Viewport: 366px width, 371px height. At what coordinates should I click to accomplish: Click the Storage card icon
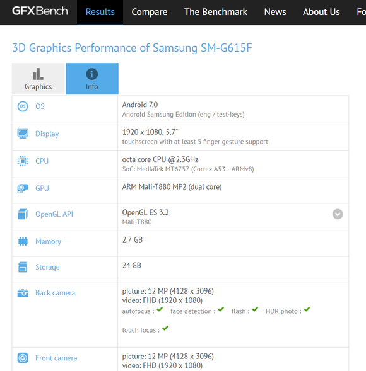[x=23, y=267]
